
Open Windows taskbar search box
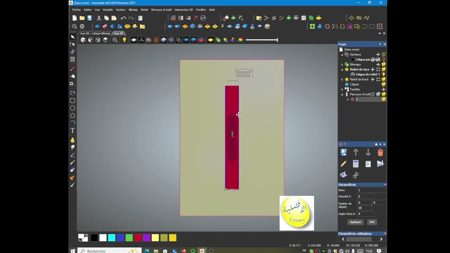pos(109,251)
